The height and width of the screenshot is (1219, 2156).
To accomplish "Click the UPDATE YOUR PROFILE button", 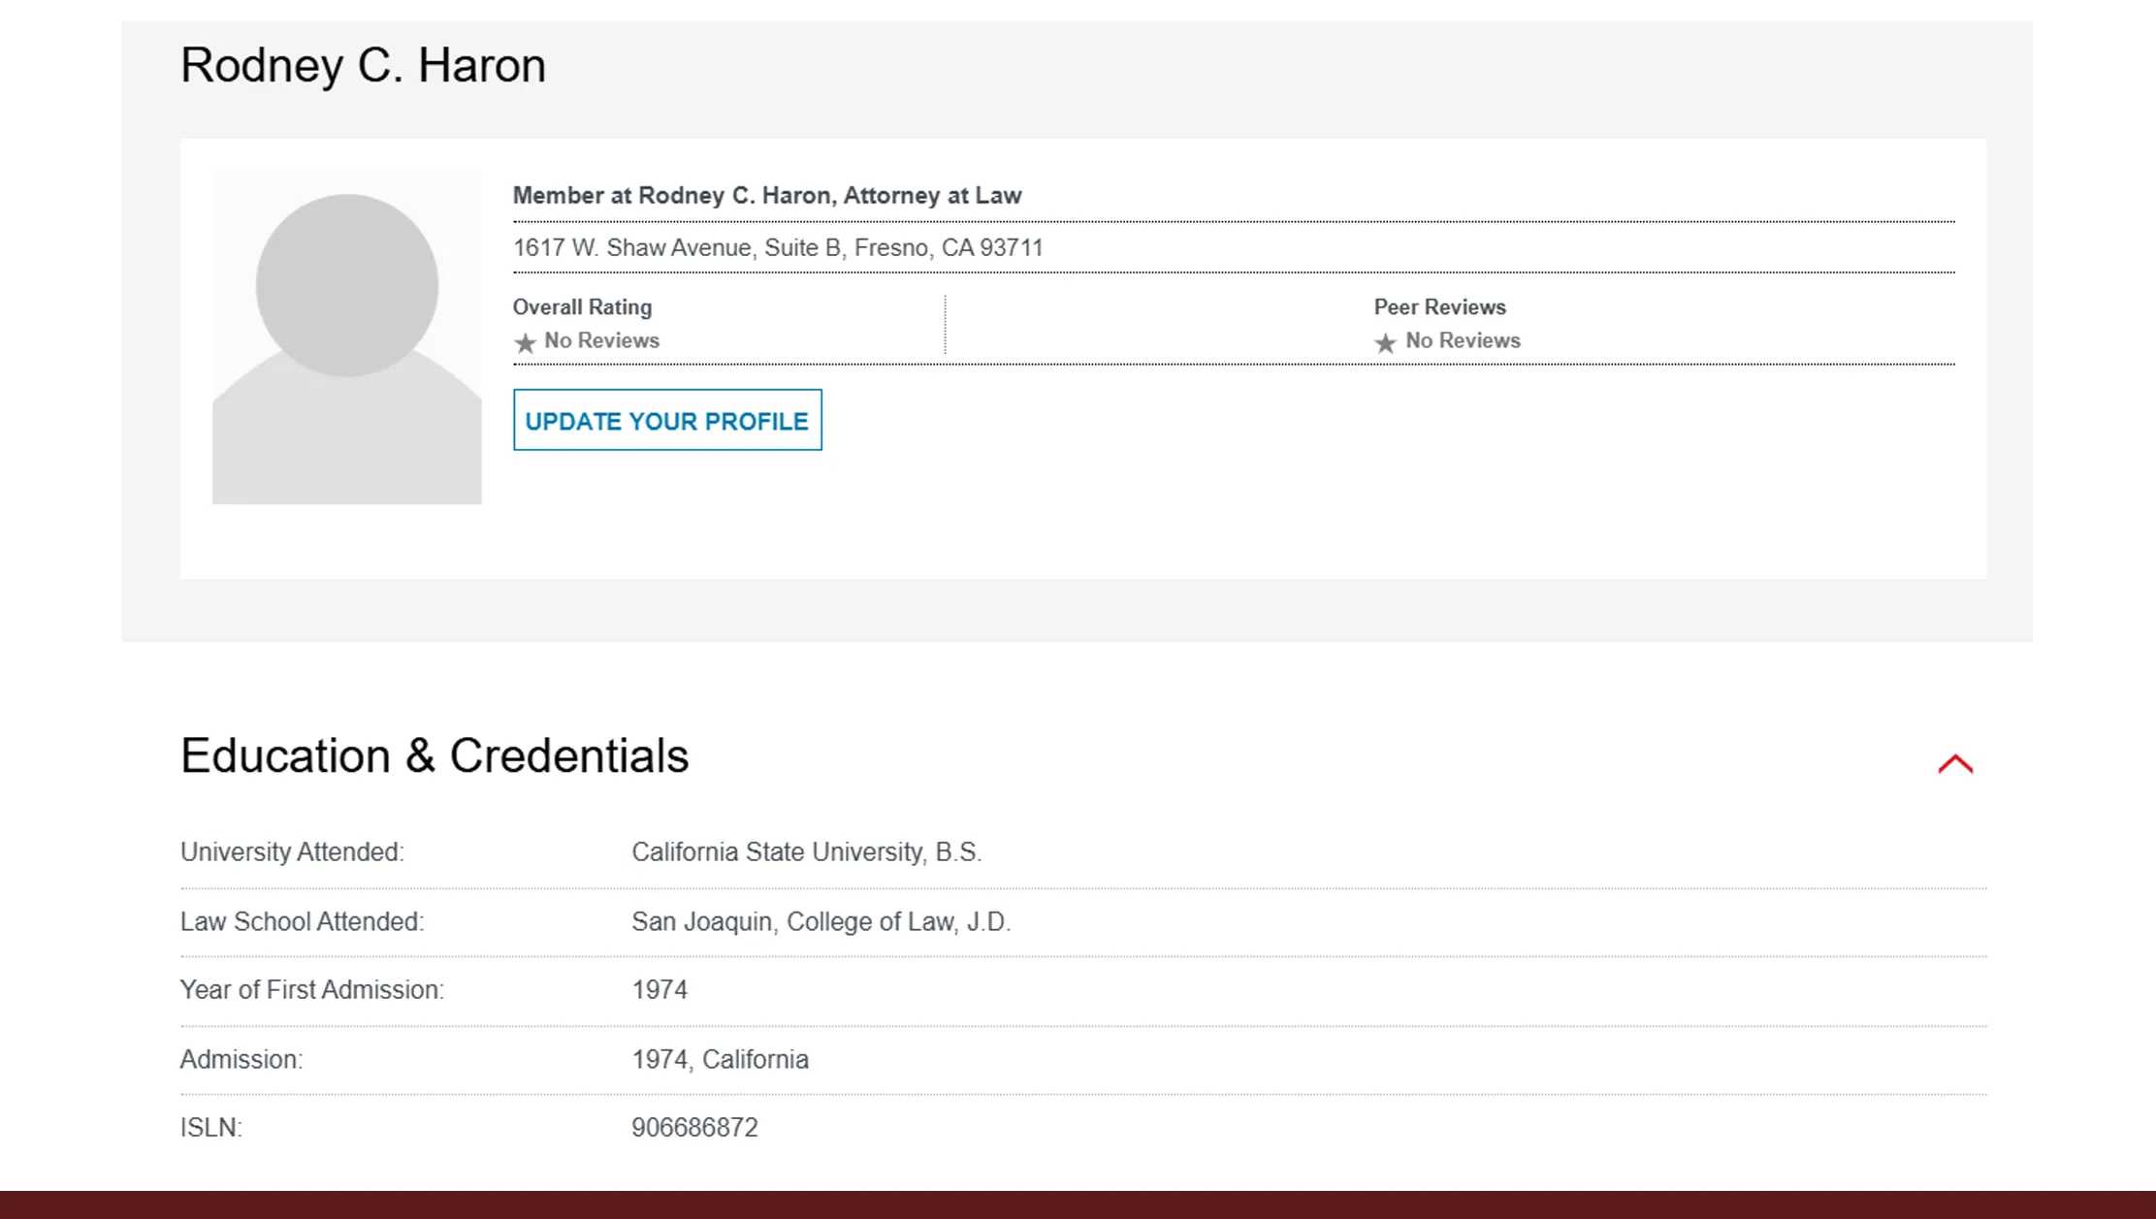I will coord(666,420).
